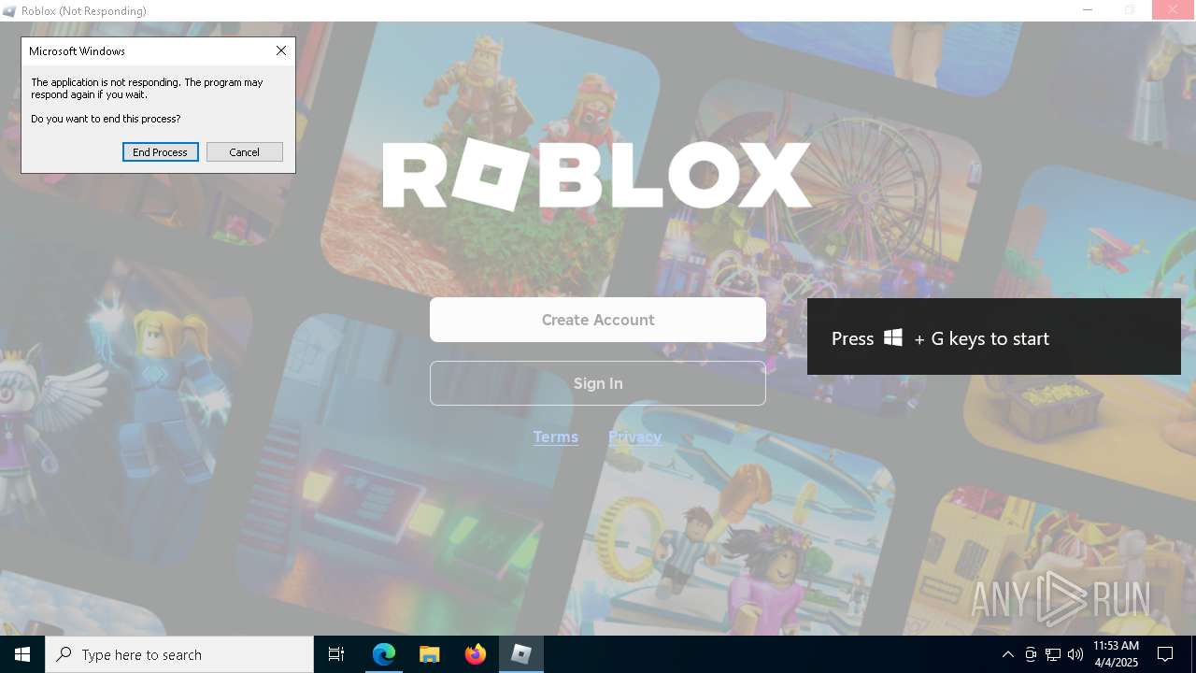Image resolution: width=1196 pixels, height=673 pixels.
Task: Open the volume control tray icon
Action: [1075, 654]
